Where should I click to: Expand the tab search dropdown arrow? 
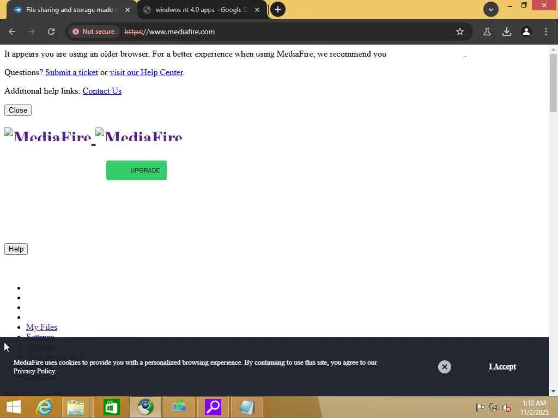[491, 9]
